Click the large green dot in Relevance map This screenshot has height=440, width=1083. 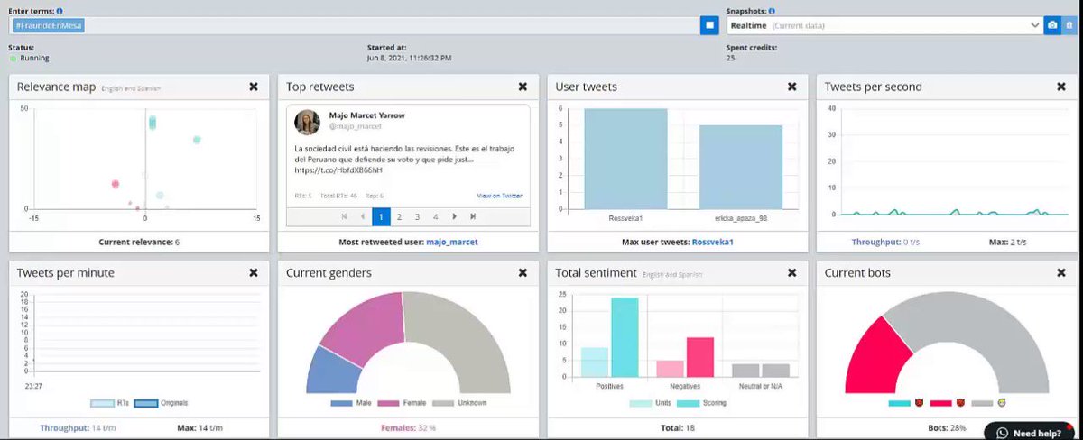coord(196,139)
